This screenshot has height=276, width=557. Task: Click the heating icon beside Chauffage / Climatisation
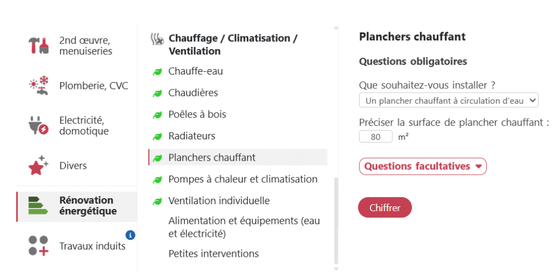pyautogui.click(x=157, y=39)
